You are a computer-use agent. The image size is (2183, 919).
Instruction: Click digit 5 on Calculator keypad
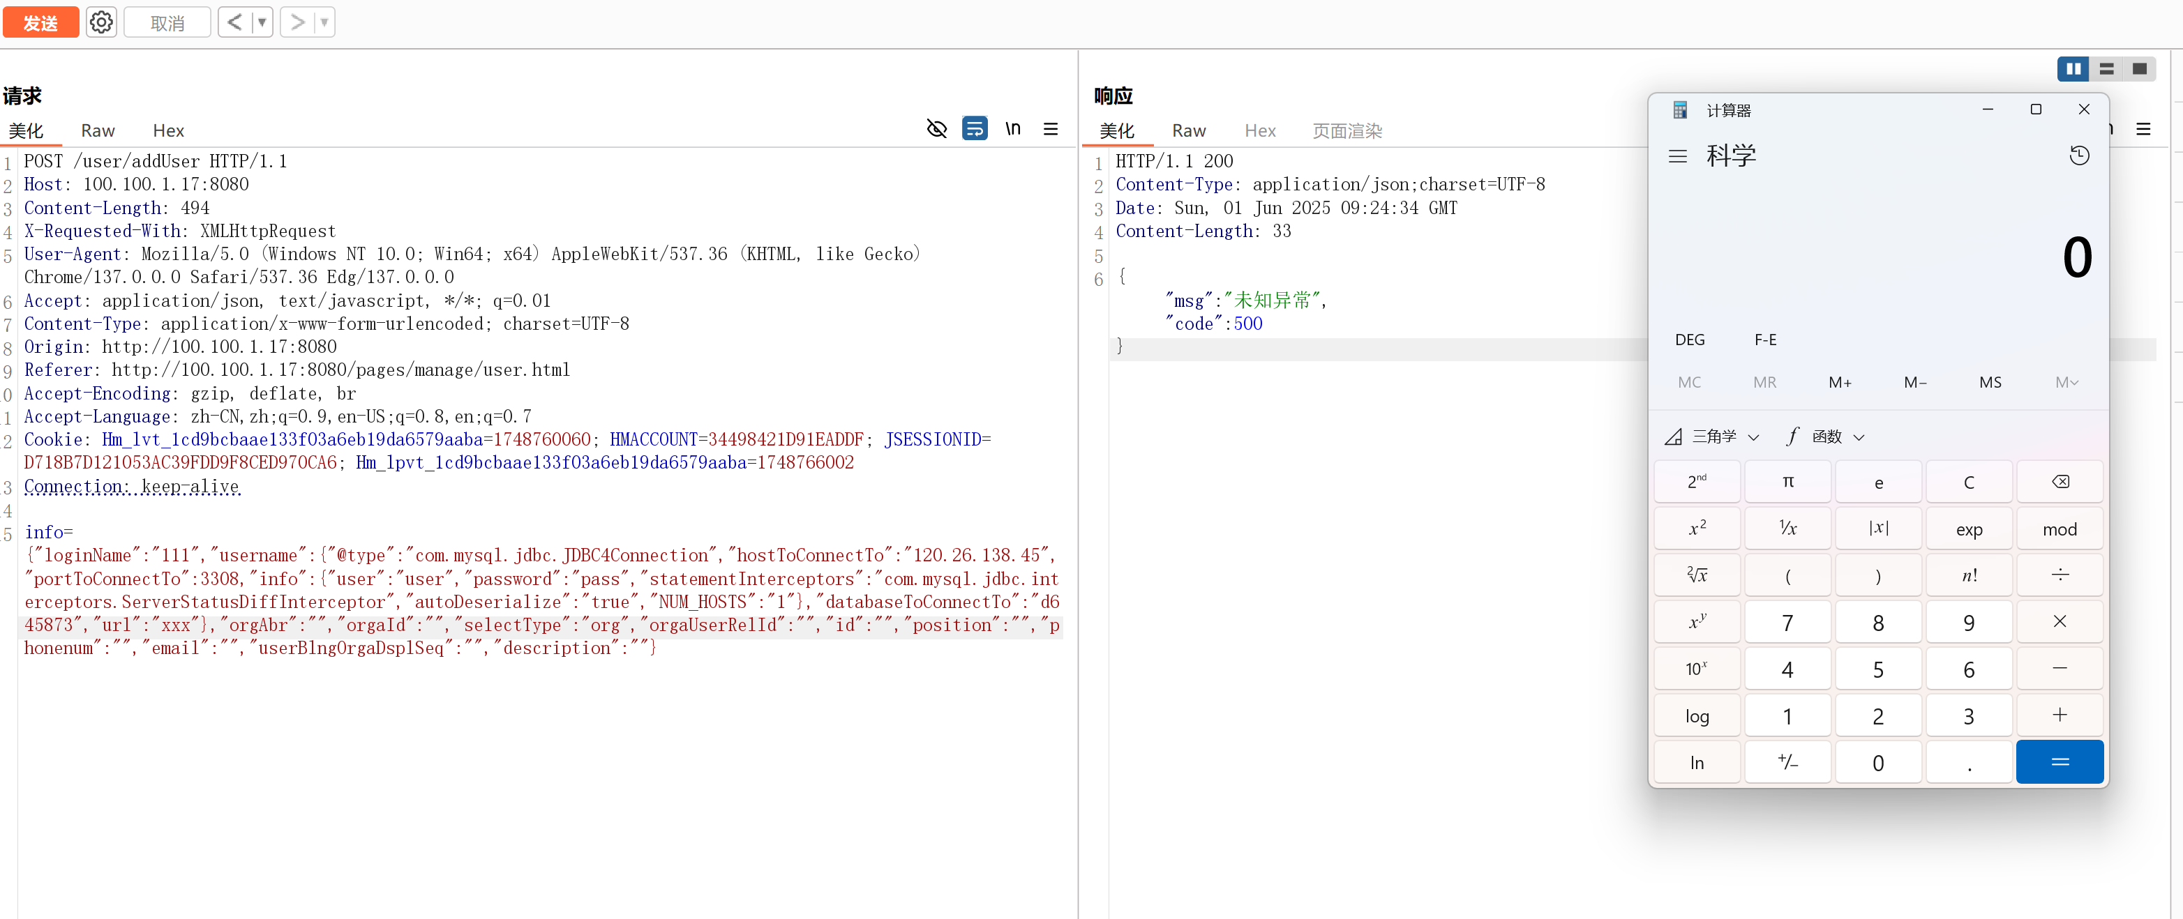point(1878,668)
